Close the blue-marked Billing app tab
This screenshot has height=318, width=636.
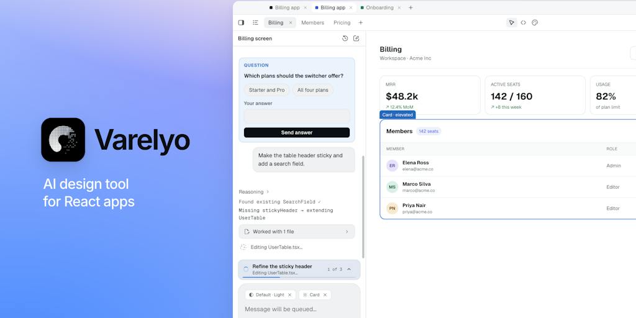pyautogui.click(x=351, y=7)
